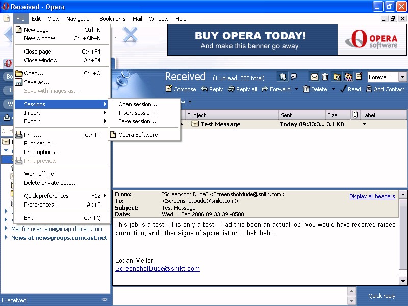Choose Print... in File menu

62,135
